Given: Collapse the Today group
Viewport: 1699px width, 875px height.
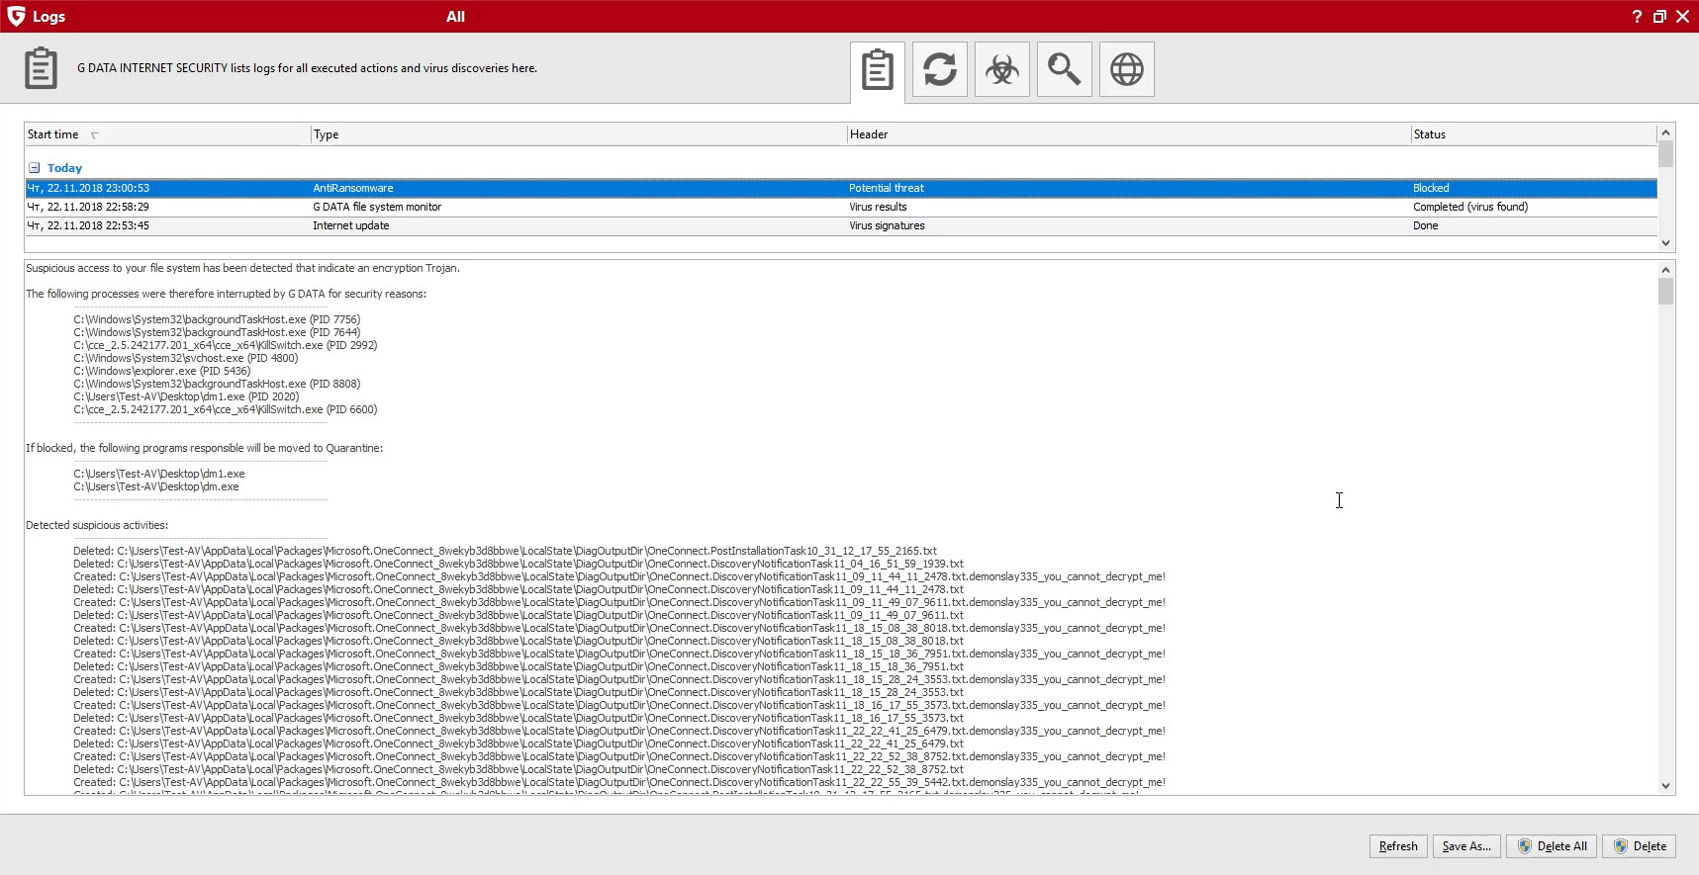Looking at the screenshot, I should pyautogui.click(x=34, y=168).
